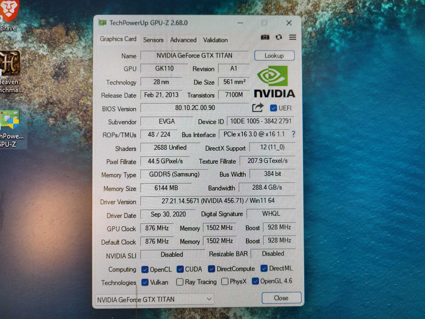Click the screenshot camera icon in GPU-Z
This screenshot has height=319, width=425.
click(x=265, y=37)
